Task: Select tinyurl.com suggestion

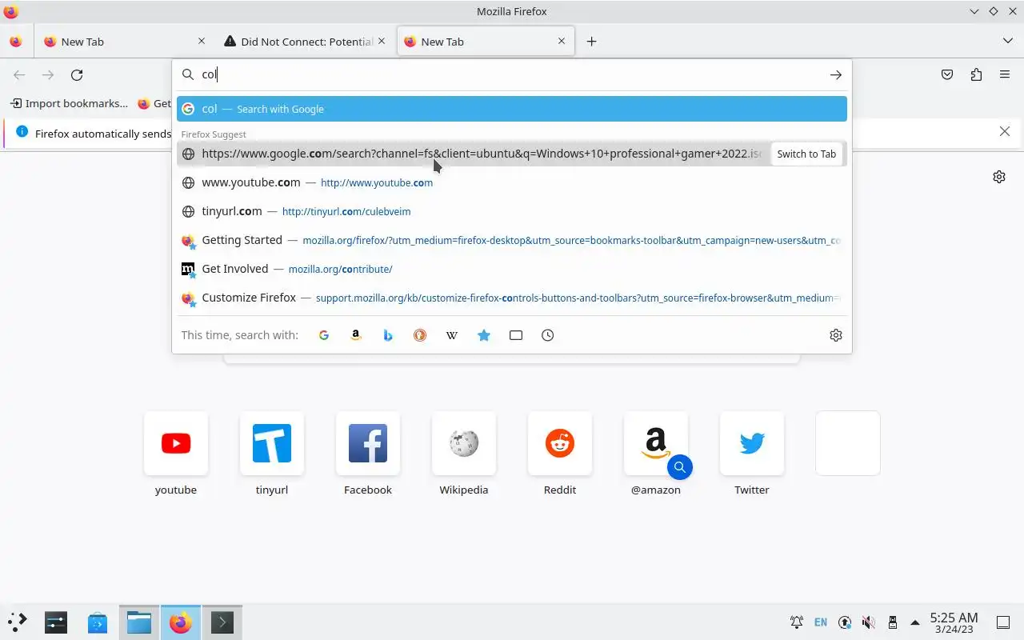Action: pos(512,211)
